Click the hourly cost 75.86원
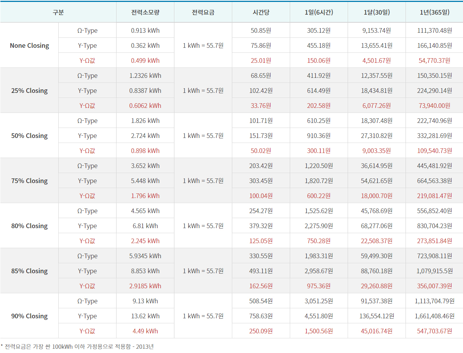 261,45
